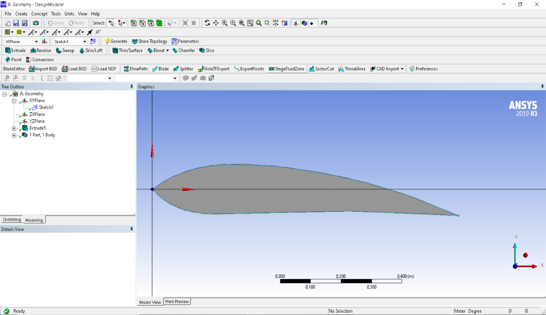The height and width of the screenshot is (315, 546).
Task: Click the New Sketch icon beside Sketch1 dropdown
Action: pos(93,41)
